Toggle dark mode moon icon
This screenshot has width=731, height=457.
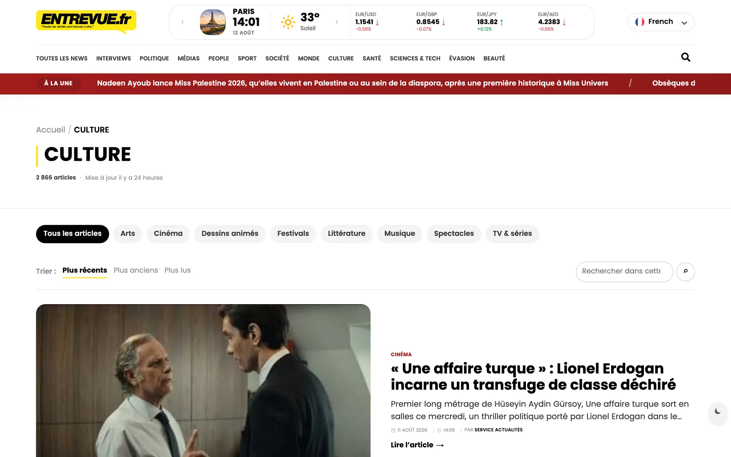(x=717, y=411)
